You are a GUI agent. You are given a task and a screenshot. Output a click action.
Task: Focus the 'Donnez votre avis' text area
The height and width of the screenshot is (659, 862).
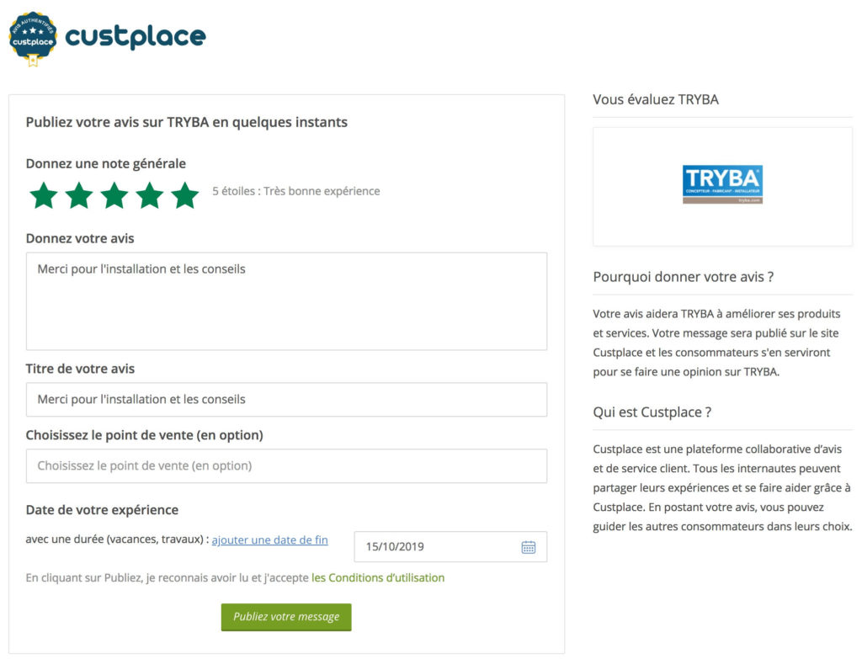[286, 300]
